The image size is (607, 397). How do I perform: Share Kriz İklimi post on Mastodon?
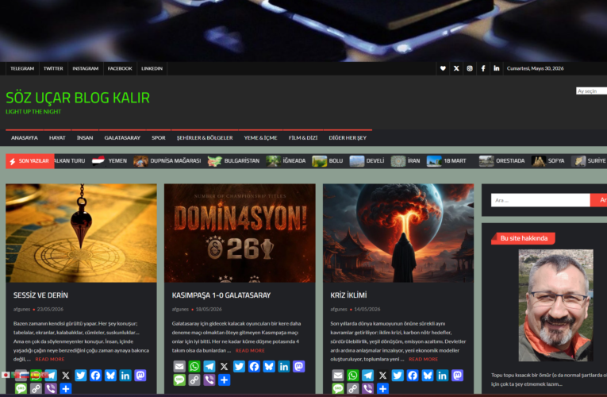(457, 376)
